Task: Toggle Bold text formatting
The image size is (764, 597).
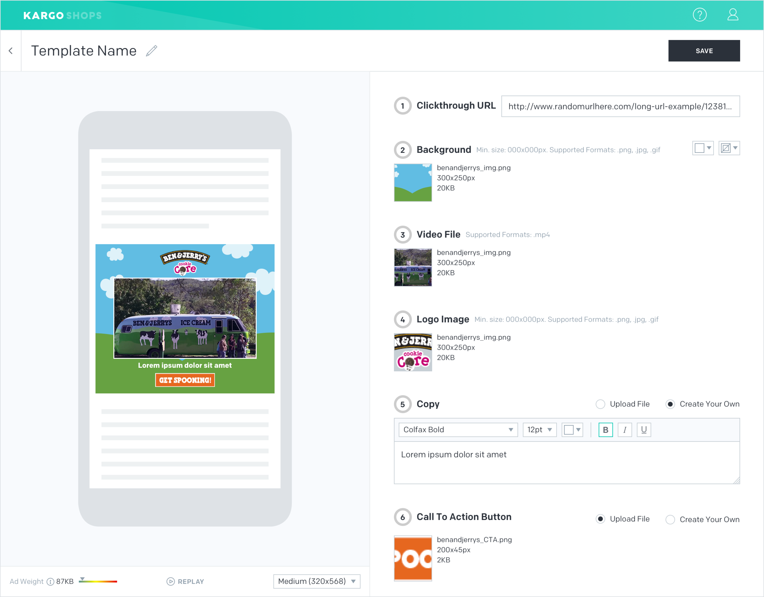Action: point(605,430)
